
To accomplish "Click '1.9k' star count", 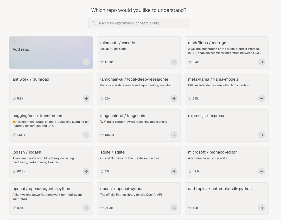I will point(195,208).
